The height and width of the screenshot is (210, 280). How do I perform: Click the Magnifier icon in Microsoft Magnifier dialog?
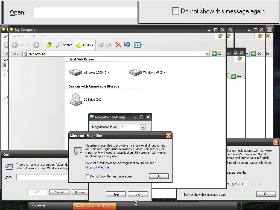[78, 151]
